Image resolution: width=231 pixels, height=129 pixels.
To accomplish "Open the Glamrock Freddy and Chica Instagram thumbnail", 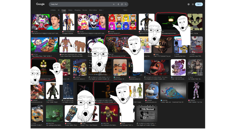I will coord(80,67).
